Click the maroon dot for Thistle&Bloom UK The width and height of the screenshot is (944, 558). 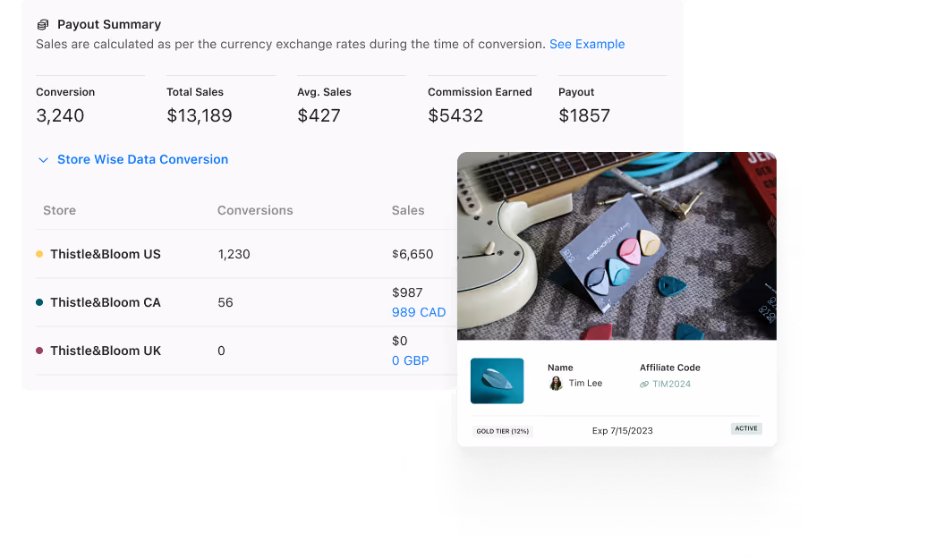pyautogui.click(x=39, y=351)
